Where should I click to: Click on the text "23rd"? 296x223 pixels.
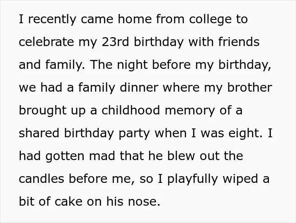click(115, 42)
